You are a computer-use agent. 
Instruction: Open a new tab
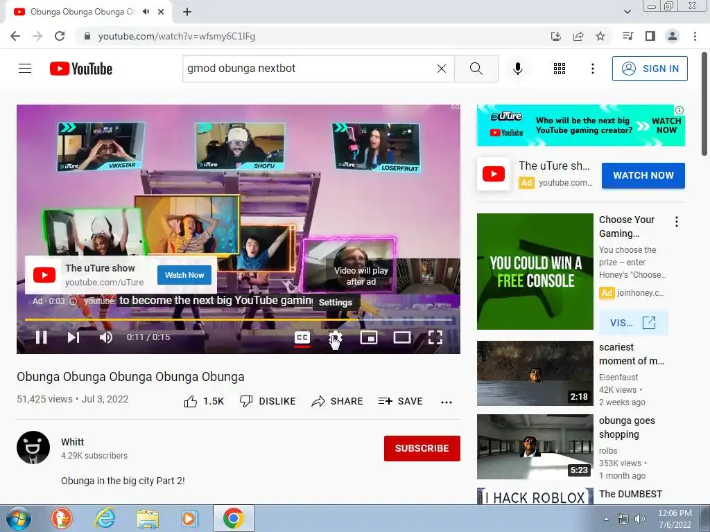click(187, 12)
